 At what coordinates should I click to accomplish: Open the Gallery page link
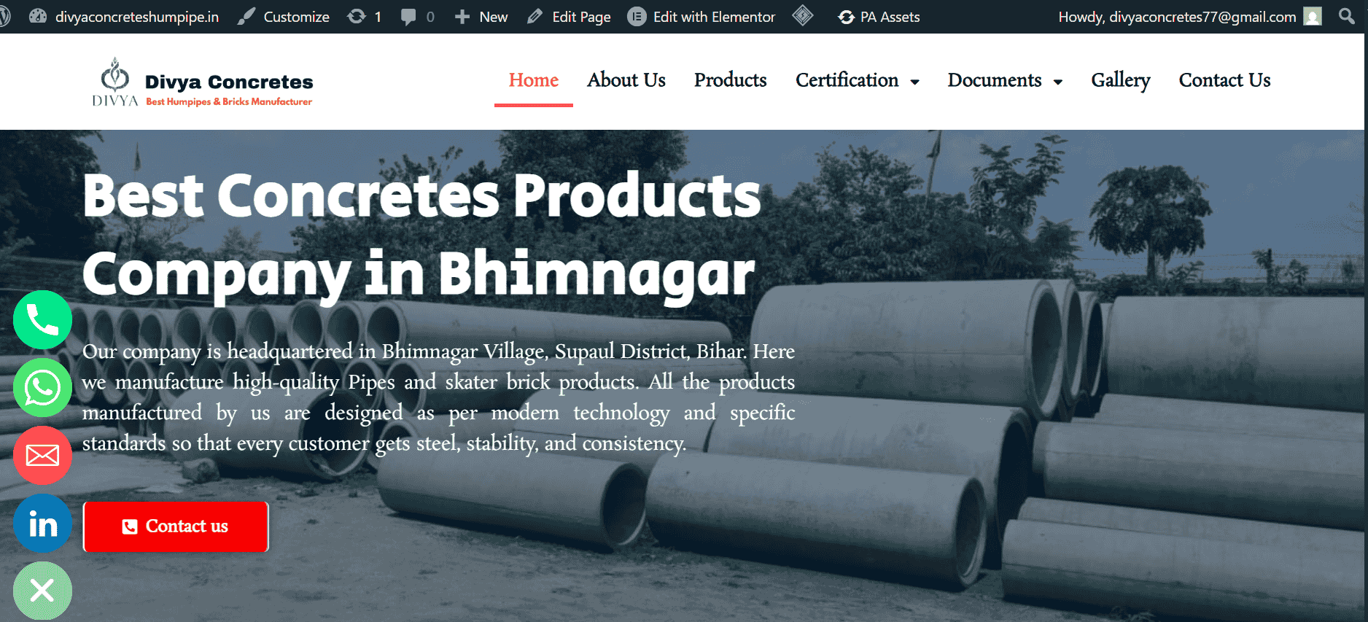(x=1120, y=80)
